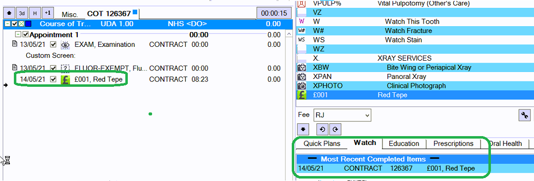
Task: Click pound icon in £001 treatment row
Action: click(x=65, y=80)
